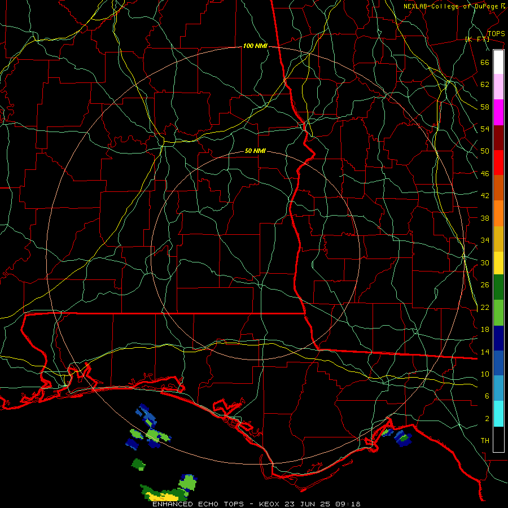Click the medium blue 18 kft legend swatch
The image size is (508, 508).
[x=498, y=363]
